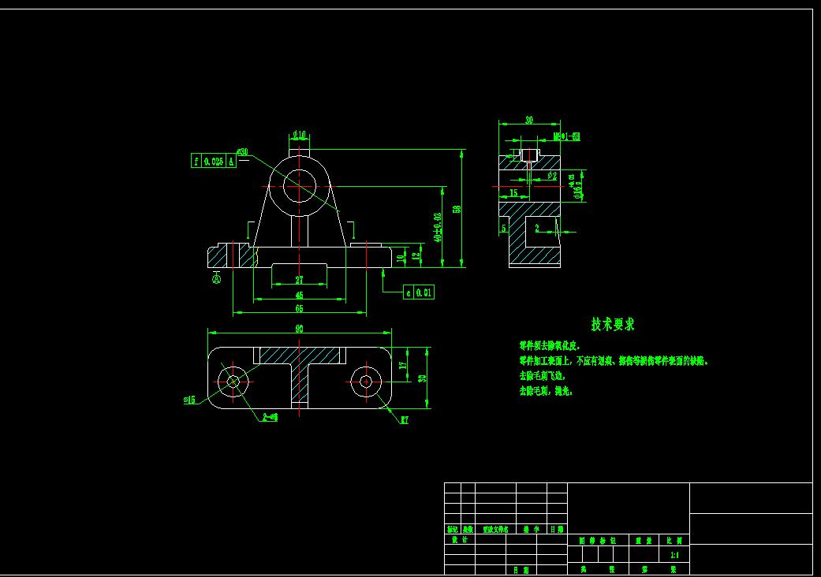Select the 重量 header cell in title block

[644, 541]
